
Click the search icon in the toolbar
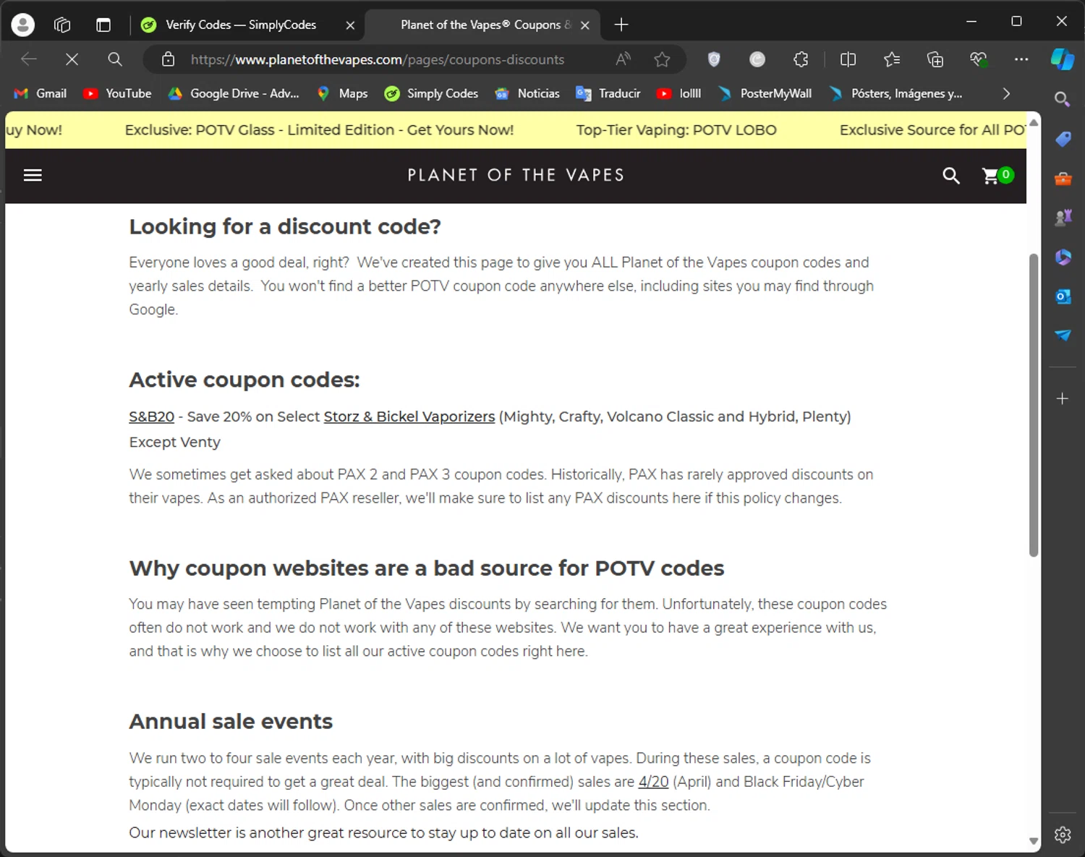114,59
